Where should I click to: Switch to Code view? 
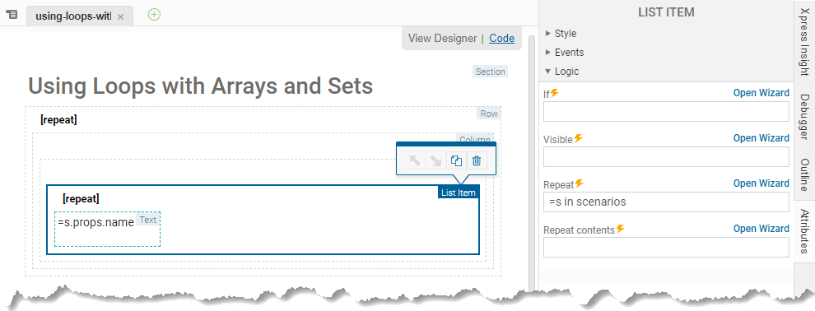click(501, 38)
